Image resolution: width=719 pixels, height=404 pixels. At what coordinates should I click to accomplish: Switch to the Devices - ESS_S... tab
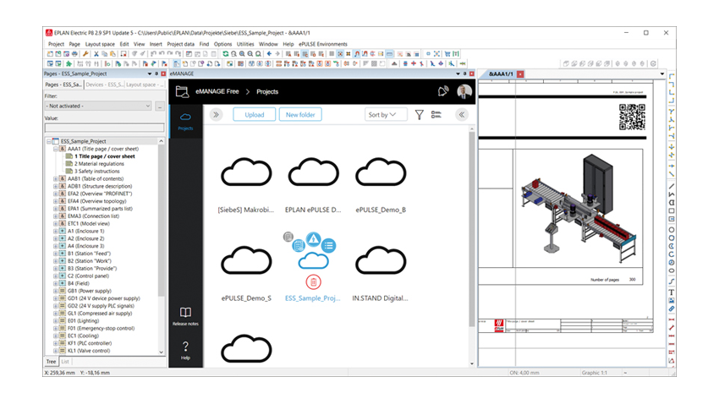(x=104, y=85)
